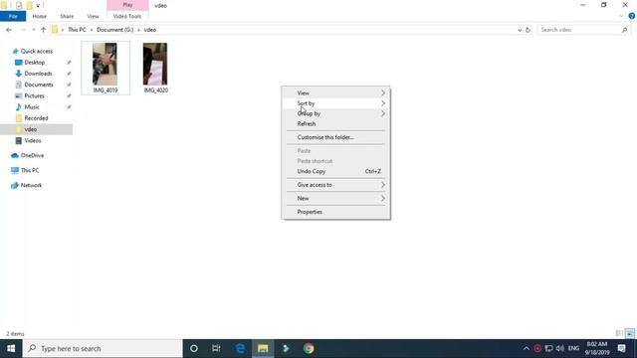The width and height of the screenshot is (637, 358).
Task: Open the taskbar clock and date
Action: click(x=597, y=349)
